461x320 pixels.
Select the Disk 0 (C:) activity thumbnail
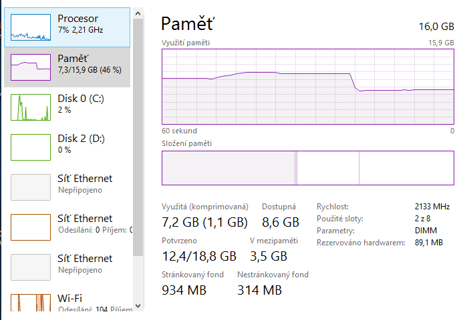(x=31, y=108)
